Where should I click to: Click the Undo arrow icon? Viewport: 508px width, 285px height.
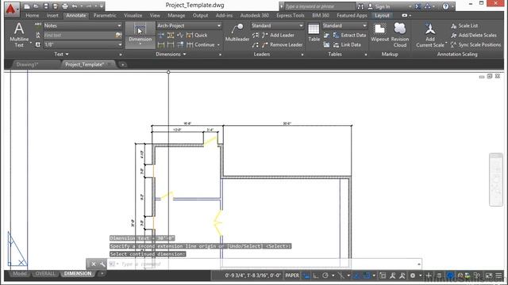click(x=75, y=6)
